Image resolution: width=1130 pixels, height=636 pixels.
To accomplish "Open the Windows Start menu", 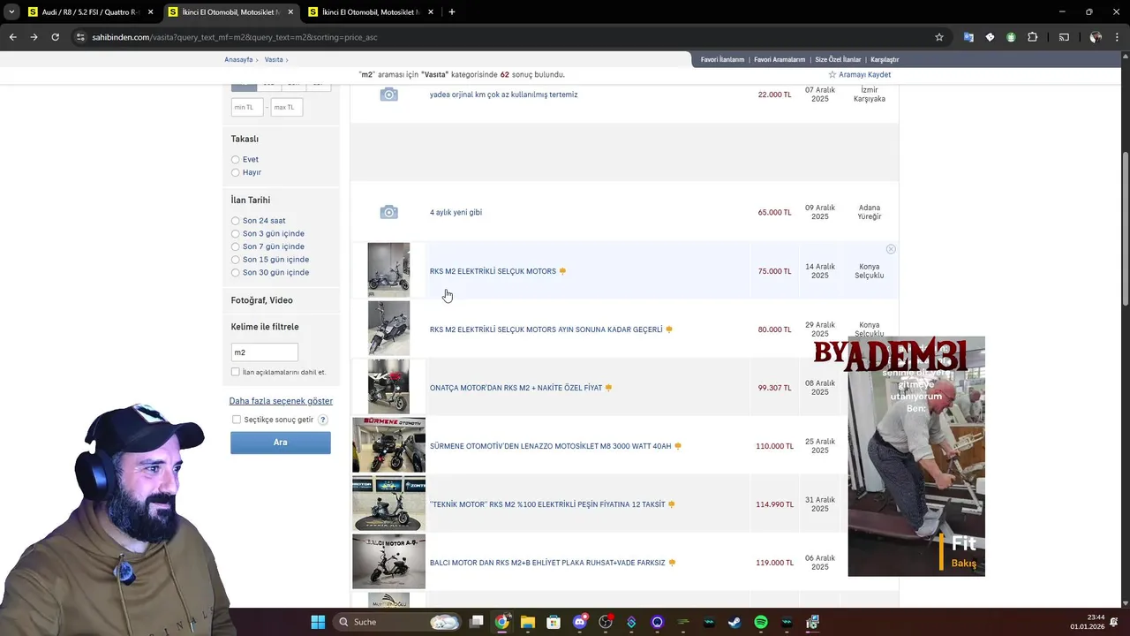I will [x=318, y=622].
